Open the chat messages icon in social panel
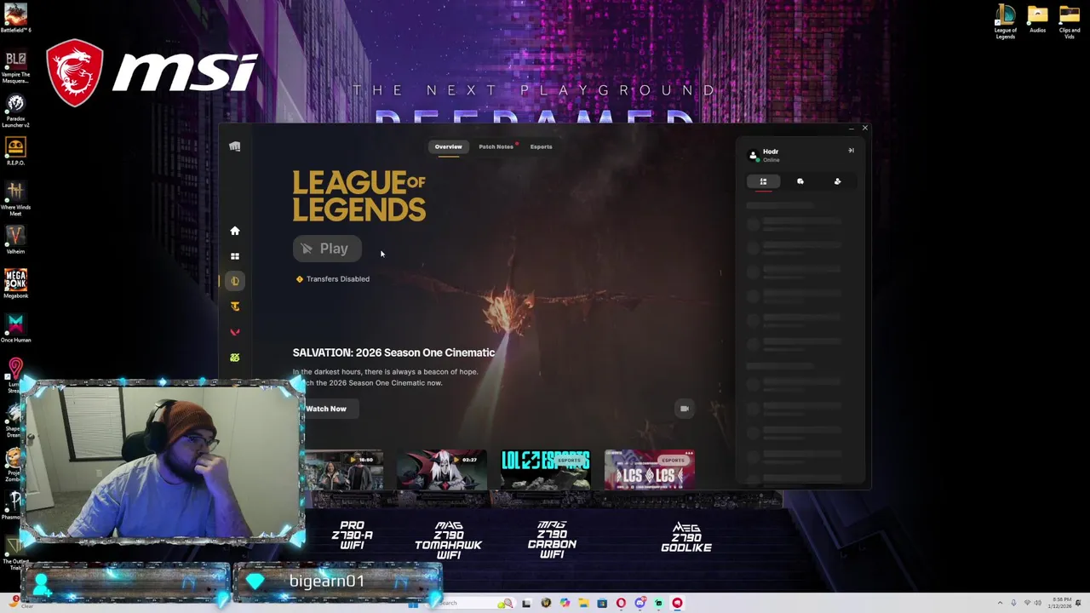 [800, 181]
